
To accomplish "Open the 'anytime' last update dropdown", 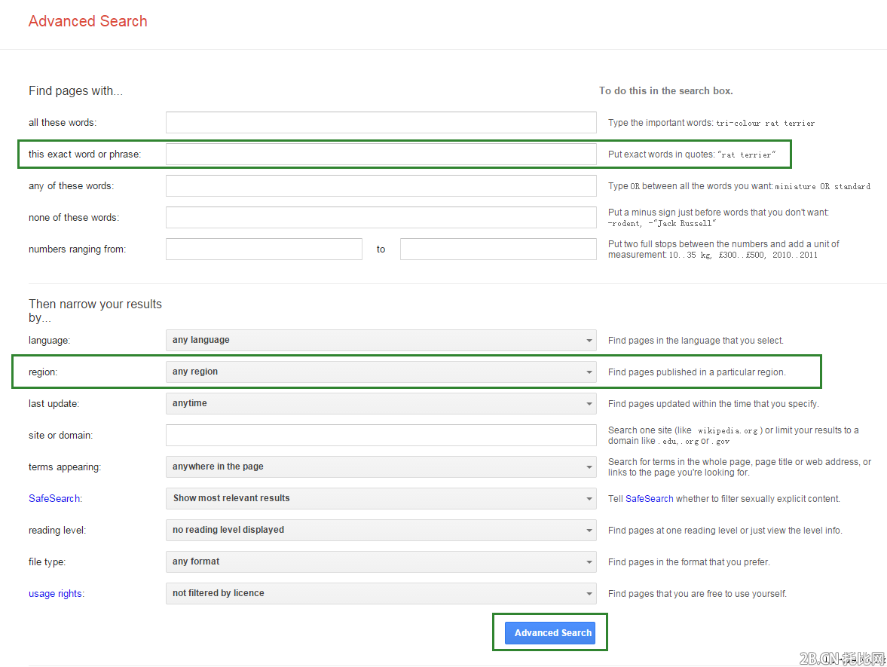I will click(381, 404).
